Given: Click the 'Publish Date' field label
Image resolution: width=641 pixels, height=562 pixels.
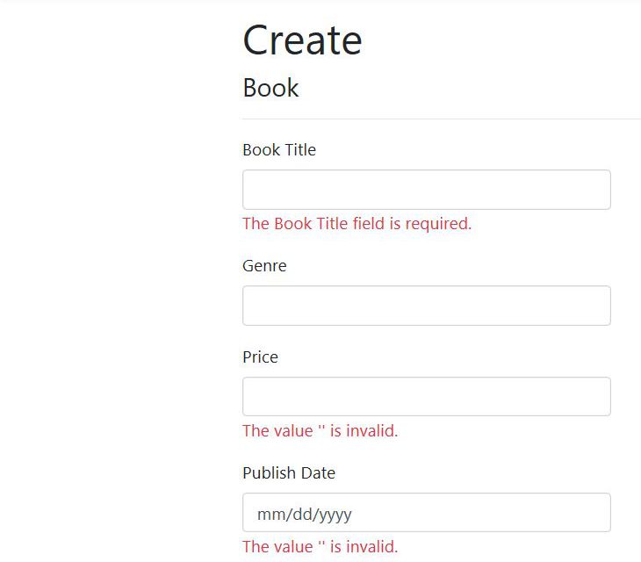Looking at the screenshot, I should (x=289, y=473).
